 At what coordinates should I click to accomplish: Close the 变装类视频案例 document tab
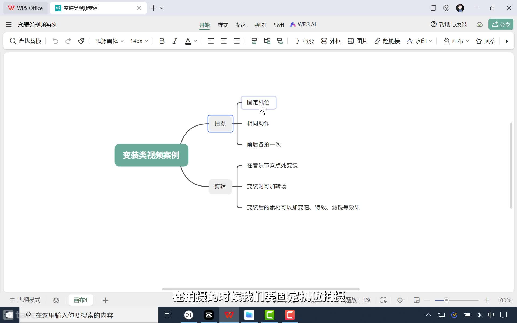(139, 8)
